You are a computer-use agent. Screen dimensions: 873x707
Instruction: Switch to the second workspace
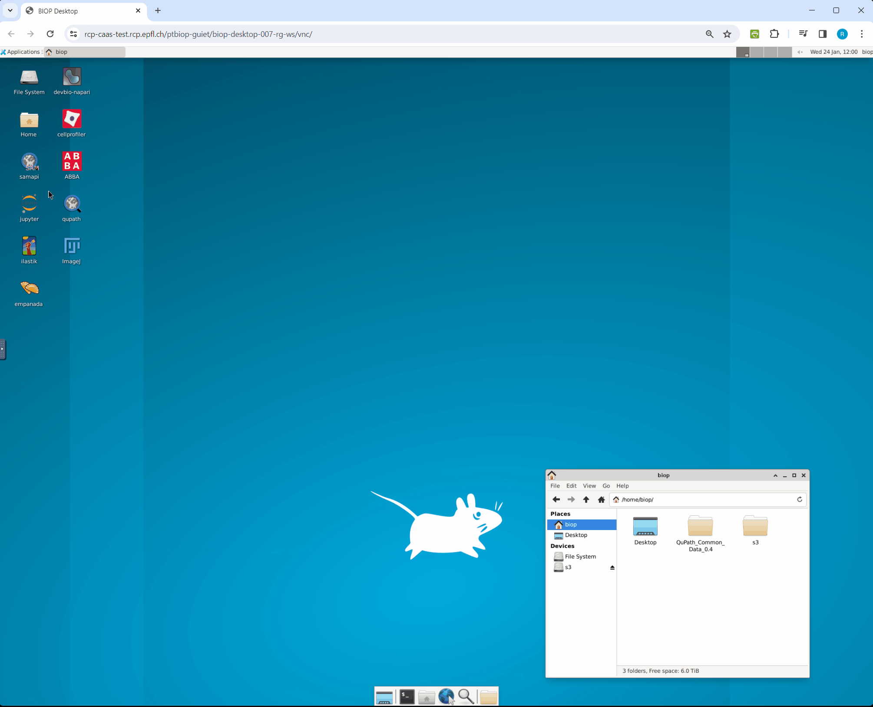(x=757, y=52)
